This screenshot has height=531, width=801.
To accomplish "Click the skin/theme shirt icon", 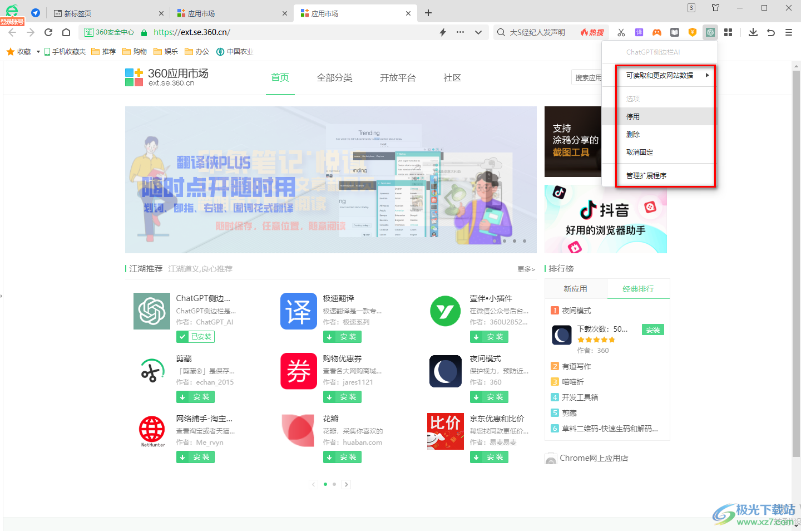I will [716, 8].
